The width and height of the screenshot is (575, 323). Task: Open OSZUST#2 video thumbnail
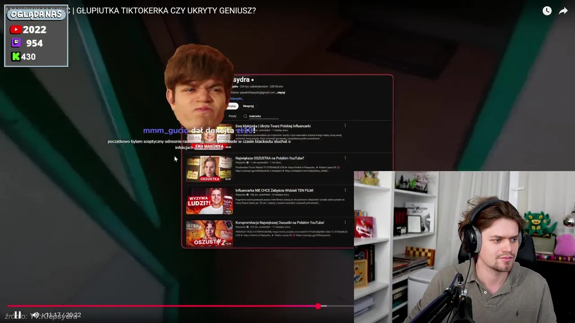(x=209, y=233)
